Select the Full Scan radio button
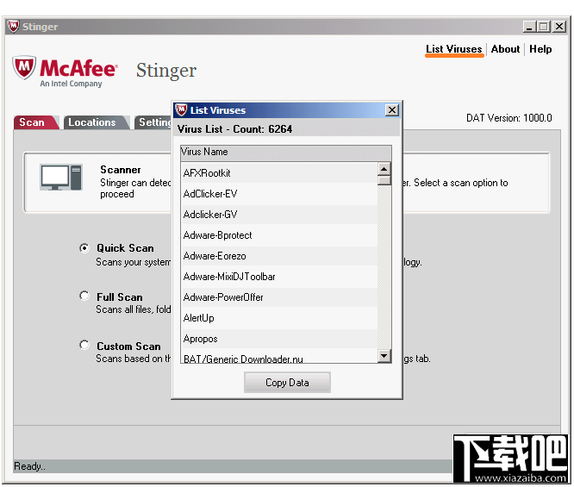Screen dimensions: 574x487 pos(84,296)
